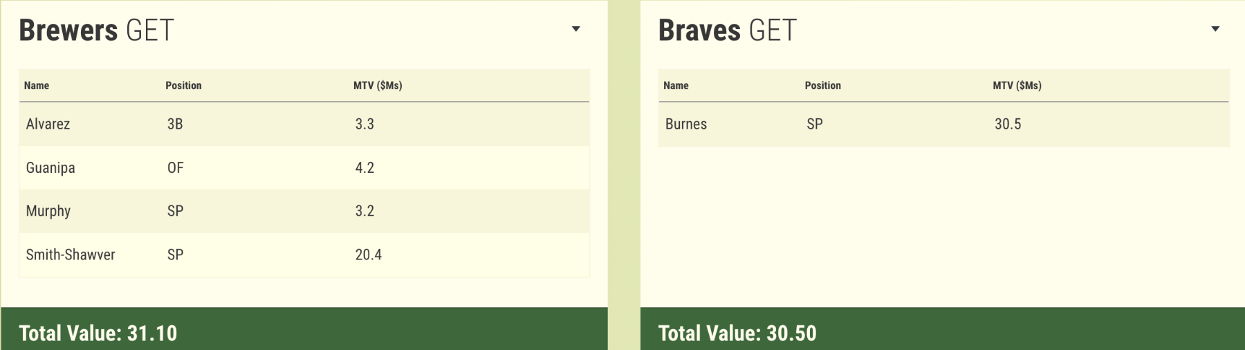
Task: Click Smith-Shawver's 20.4 MTV value
Action: pyautogui.click(x=369, y=255)
